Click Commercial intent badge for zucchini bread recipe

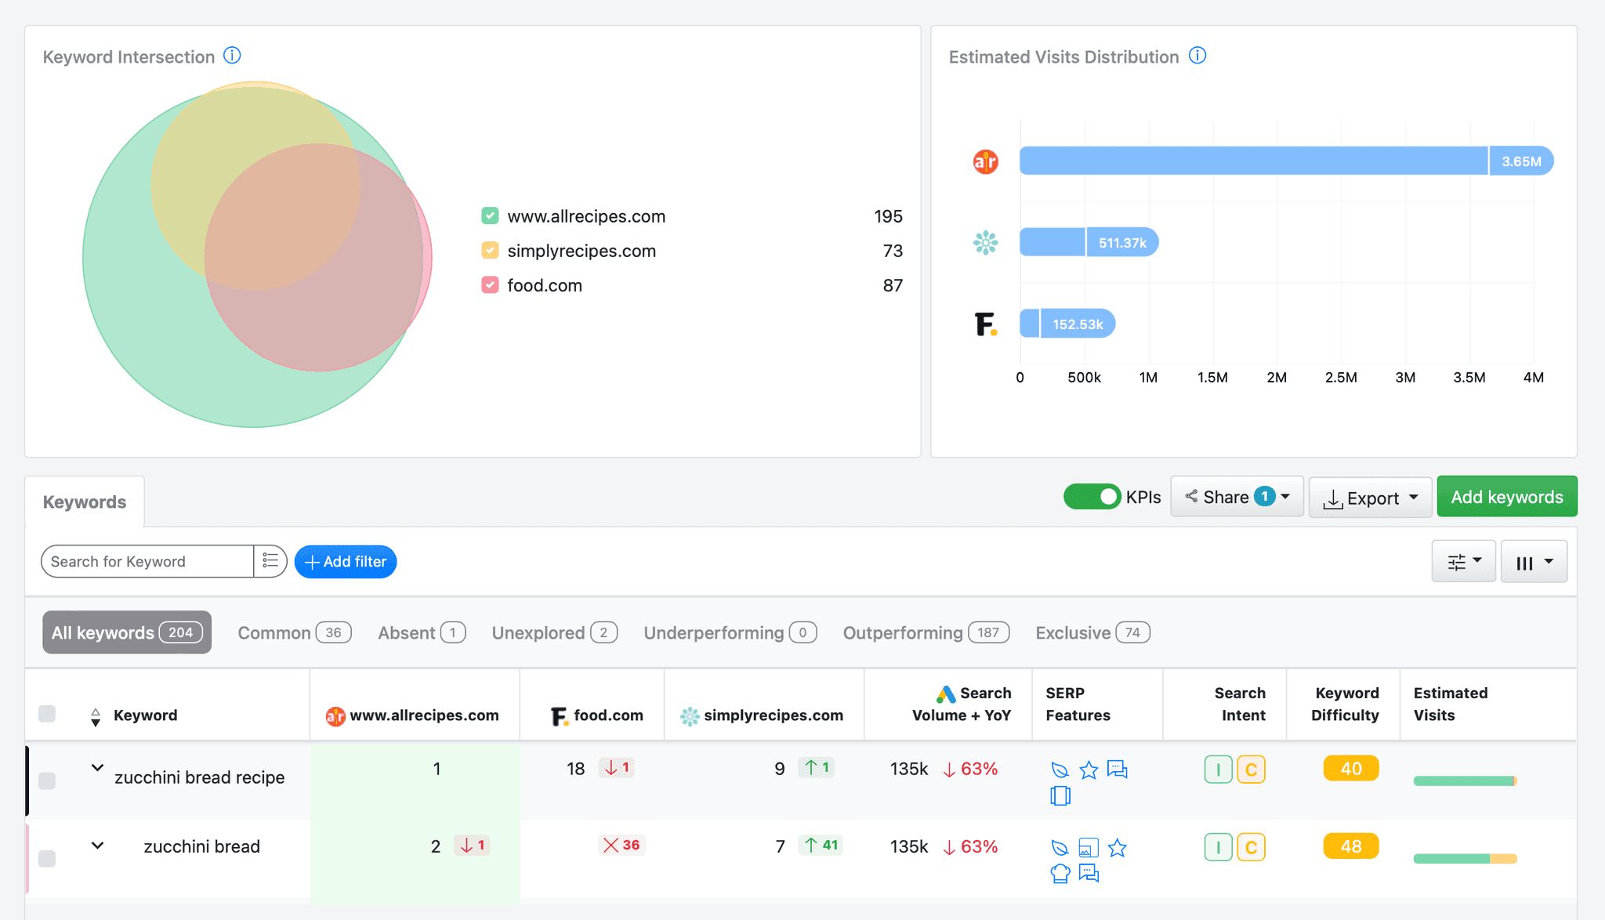pos(1251,770)
